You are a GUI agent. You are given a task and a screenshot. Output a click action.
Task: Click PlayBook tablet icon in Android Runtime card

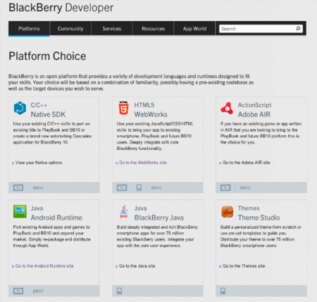(18, 291)
